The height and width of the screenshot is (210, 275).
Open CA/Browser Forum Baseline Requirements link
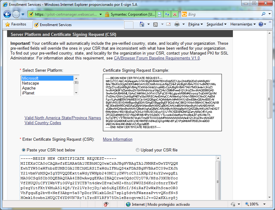[x=157, y=58]
